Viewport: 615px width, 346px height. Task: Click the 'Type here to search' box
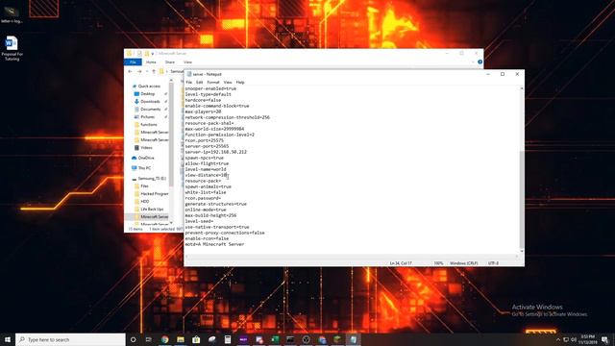(70, 339)
